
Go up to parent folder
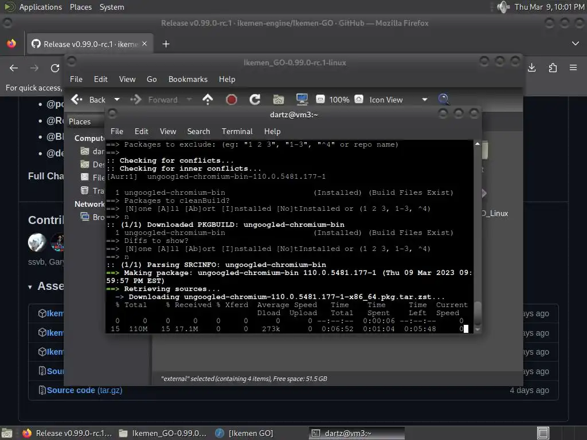click(x=208, y=99)
